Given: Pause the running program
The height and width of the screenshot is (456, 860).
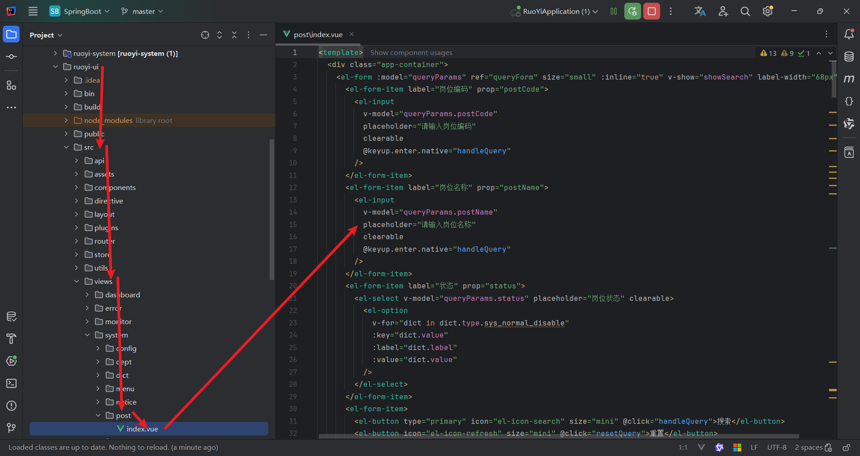Looking at the screenshot, I should [614, 12].
